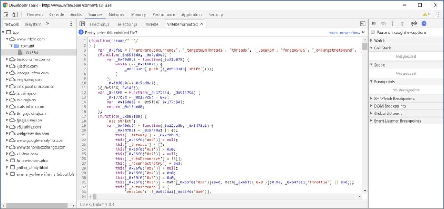The width and height of the screenshot is (444, 209).
Task: Collapse the top frame tree
Action: [3, 32]
